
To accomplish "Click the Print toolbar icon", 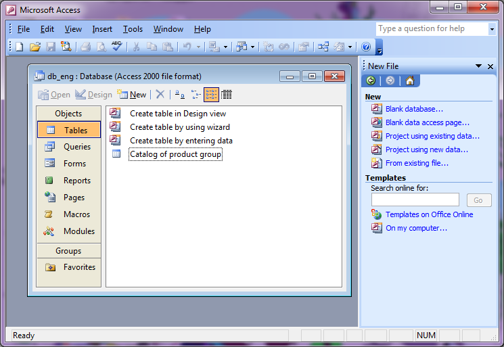I will click(85, 47).
